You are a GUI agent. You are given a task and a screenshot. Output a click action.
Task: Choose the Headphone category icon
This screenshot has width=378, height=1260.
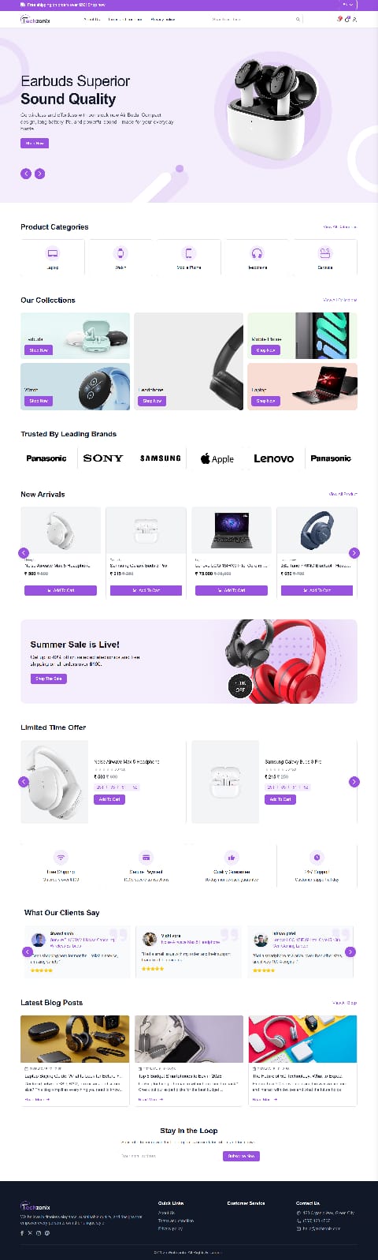tap(257, 253)
